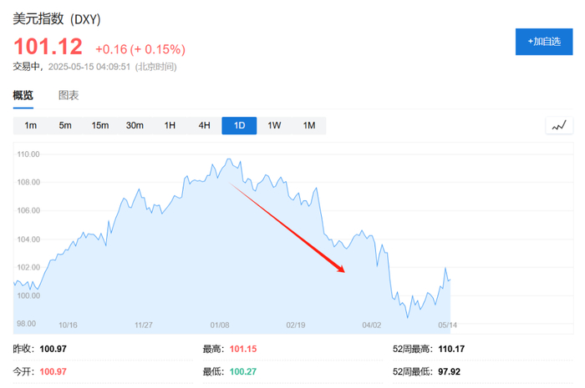Click the 101.12 current price
The width and height of the screenshot is (585, 388).
pos(47,48)
